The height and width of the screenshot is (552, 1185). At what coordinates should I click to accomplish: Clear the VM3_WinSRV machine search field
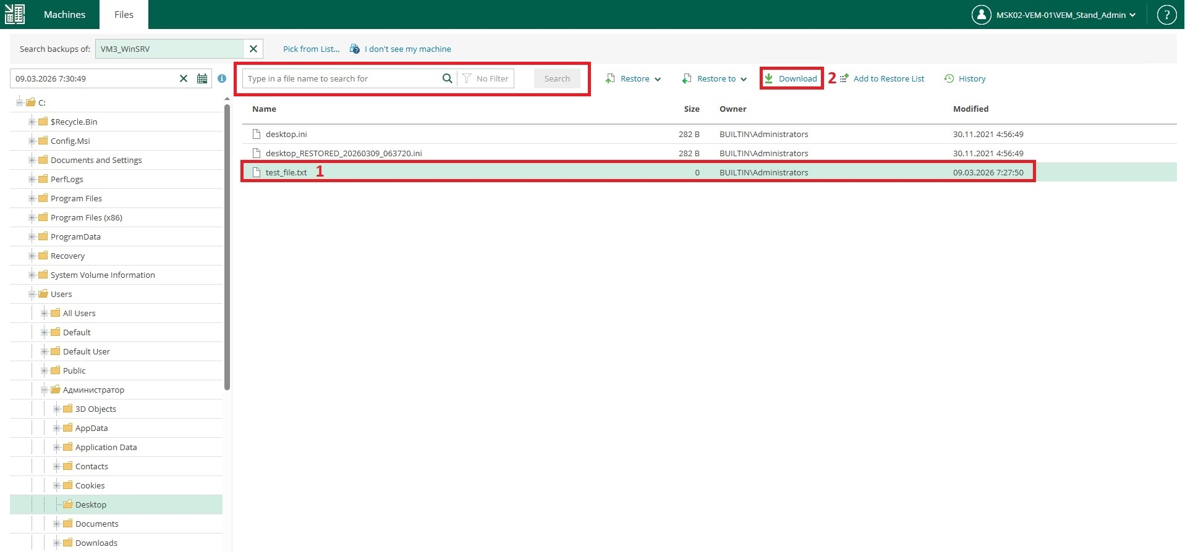(253, 49)
